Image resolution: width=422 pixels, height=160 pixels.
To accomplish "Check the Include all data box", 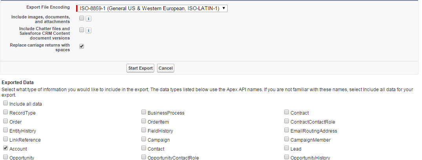I will pyautogui.click(x=5, y=104).
